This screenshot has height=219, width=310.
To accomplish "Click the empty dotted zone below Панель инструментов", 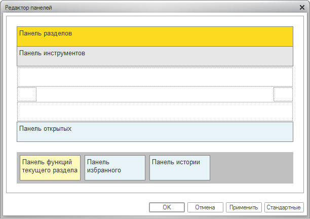I will (155, 77).
